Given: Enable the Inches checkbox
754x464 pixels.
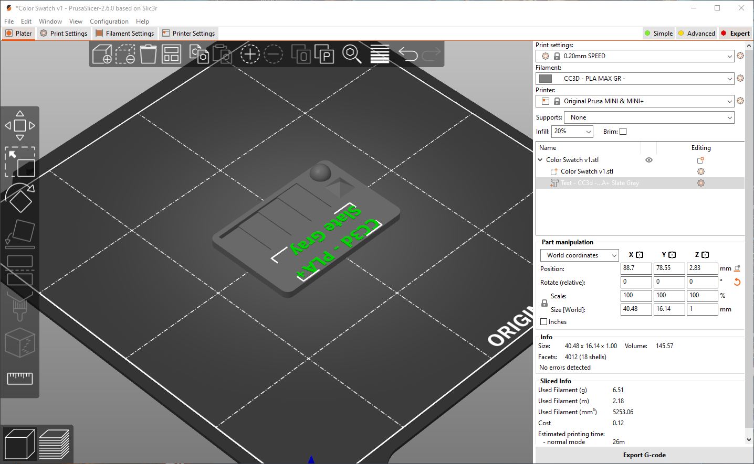Looking at the screenshot, I should [544, 322].
